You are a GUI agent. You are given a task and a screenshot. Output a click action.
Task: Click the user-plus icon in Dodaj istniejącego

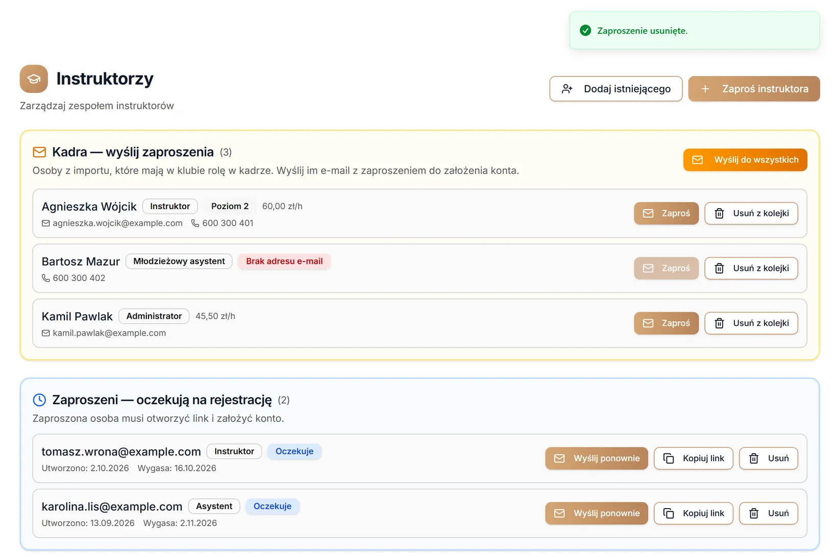pyautogui.click(x=567, y=89)
